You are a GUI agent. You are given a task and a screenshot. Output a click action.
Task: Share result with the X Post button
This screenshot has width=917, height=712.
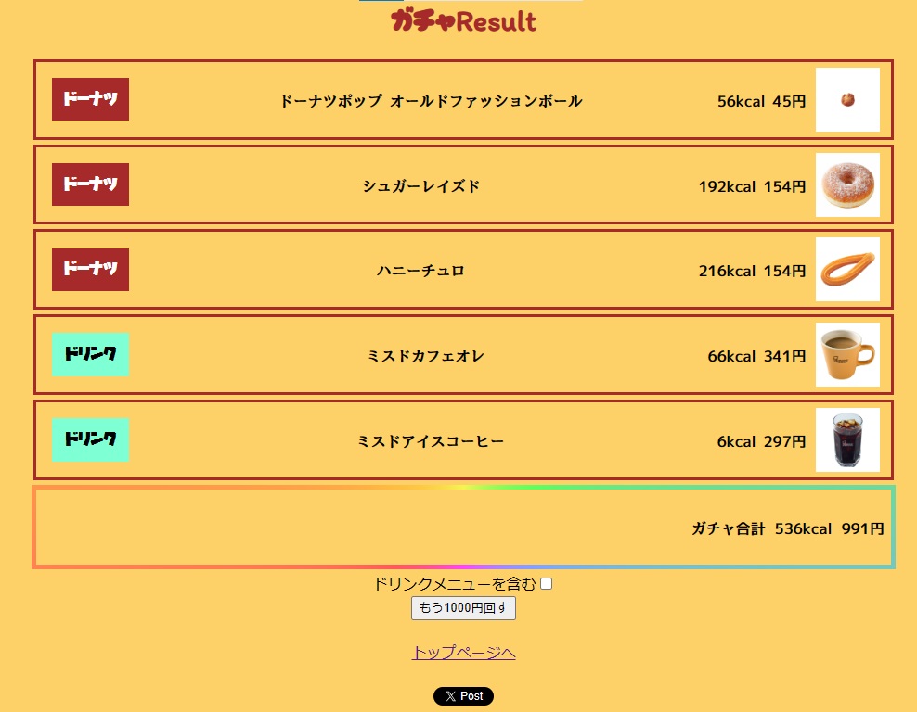pos(463,696)
